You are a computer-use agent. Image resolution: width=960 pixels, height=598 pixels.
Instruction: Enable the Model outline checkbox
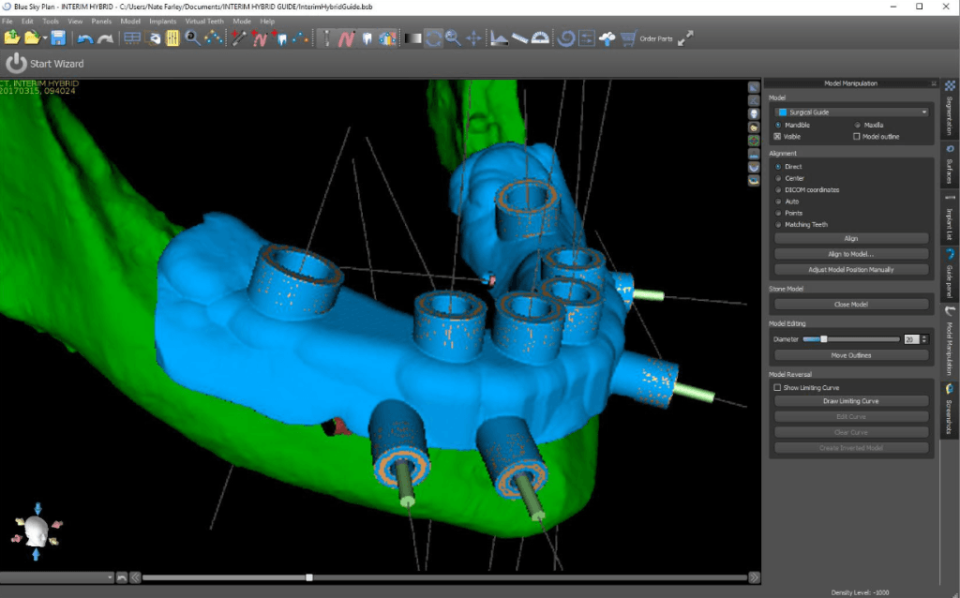(857, 137)
